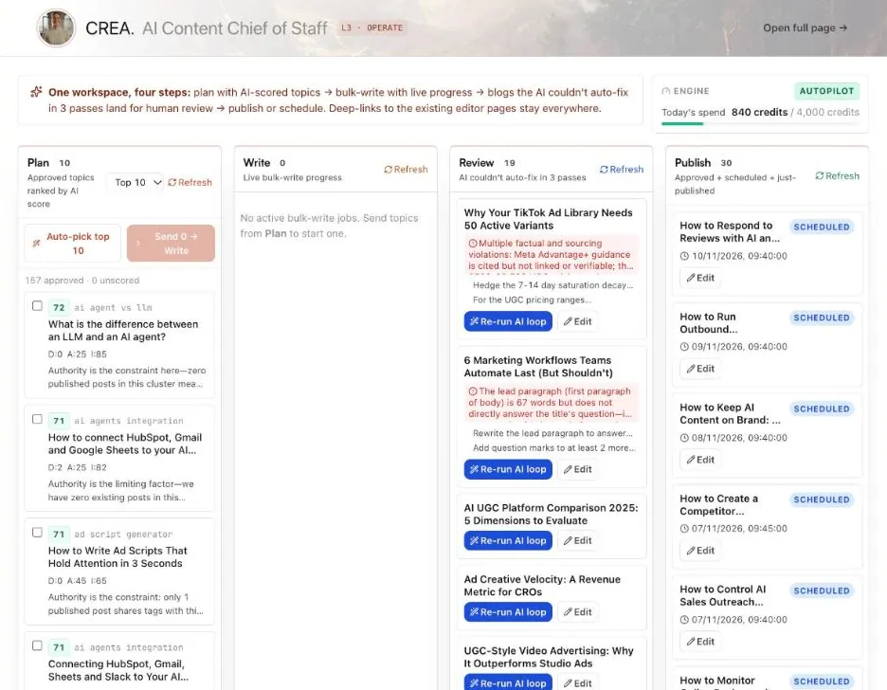Edit the Ad Creative Velocity post
Viewport: 887px width, 690px height.
coord(577,611)
